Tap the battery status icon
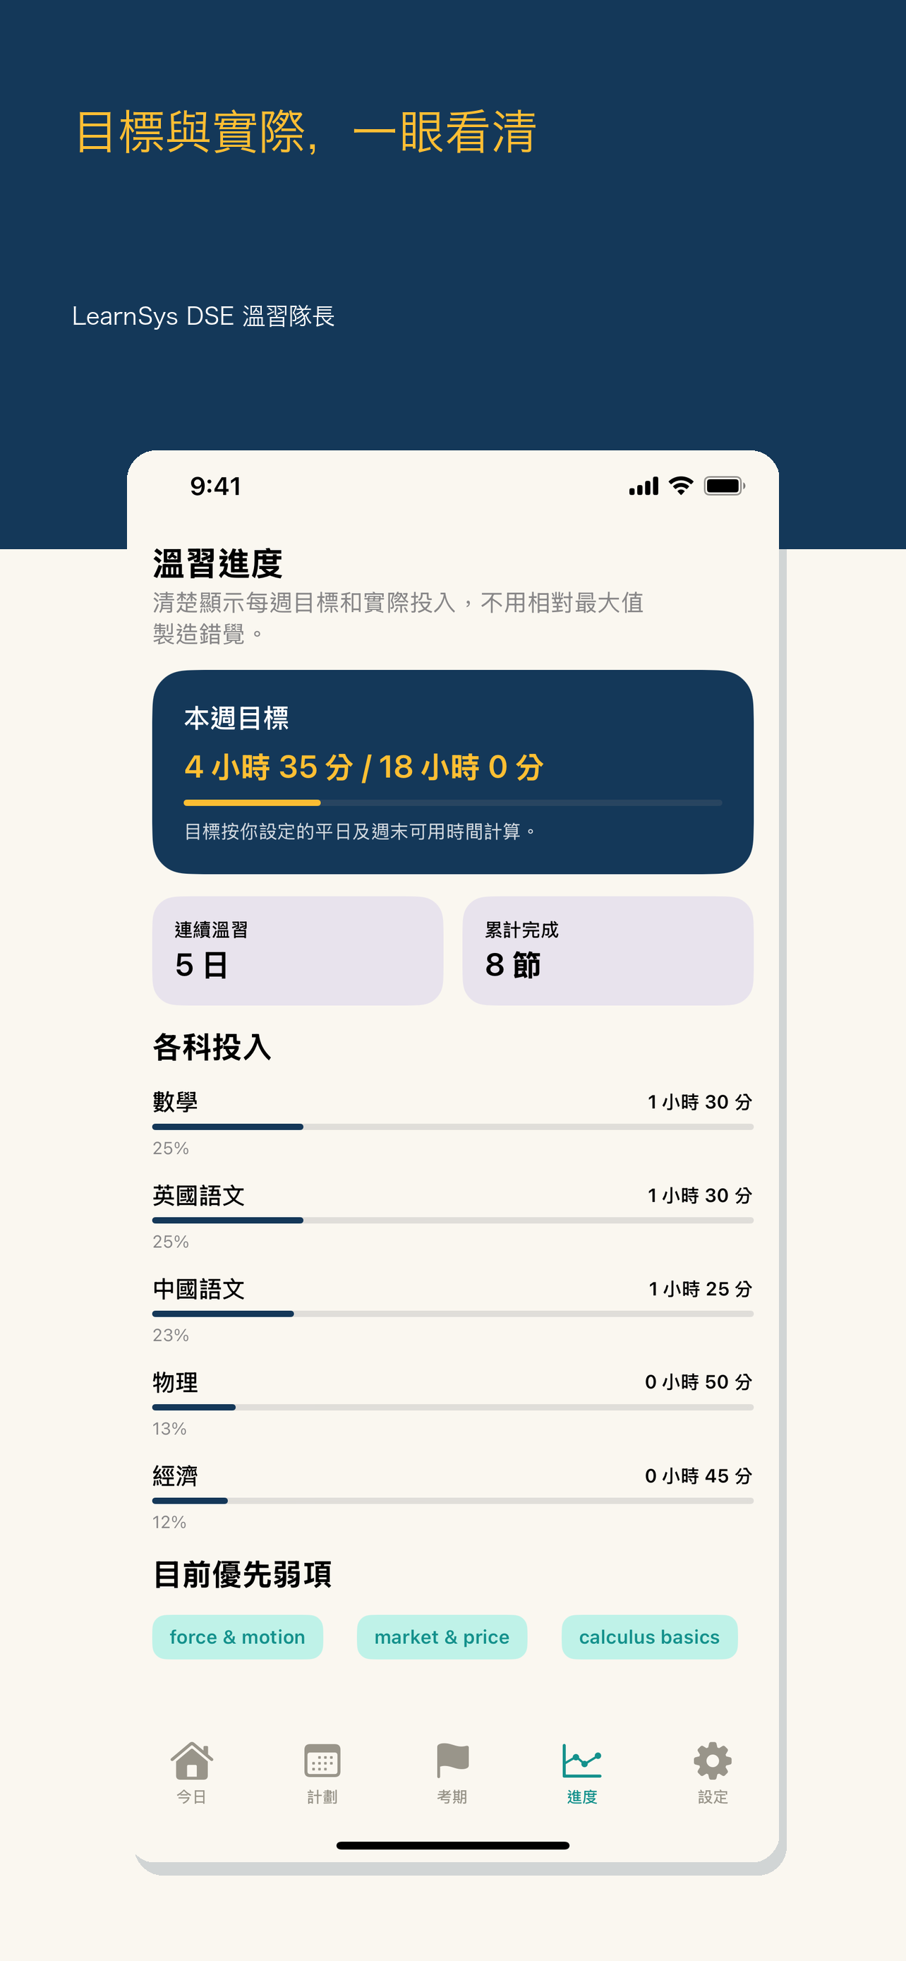906x1961 pixels. tap(724, 486)
